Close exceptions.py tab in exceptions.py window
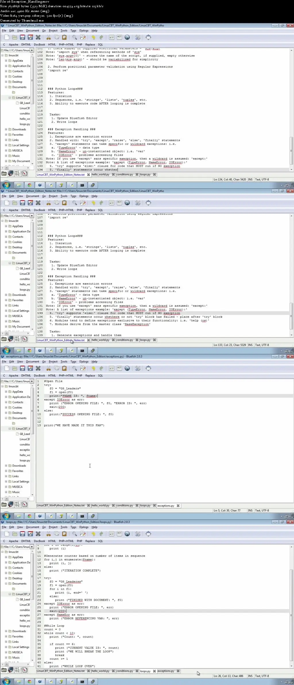Viewport: 294px width, 685px height. tap(178, 506)
